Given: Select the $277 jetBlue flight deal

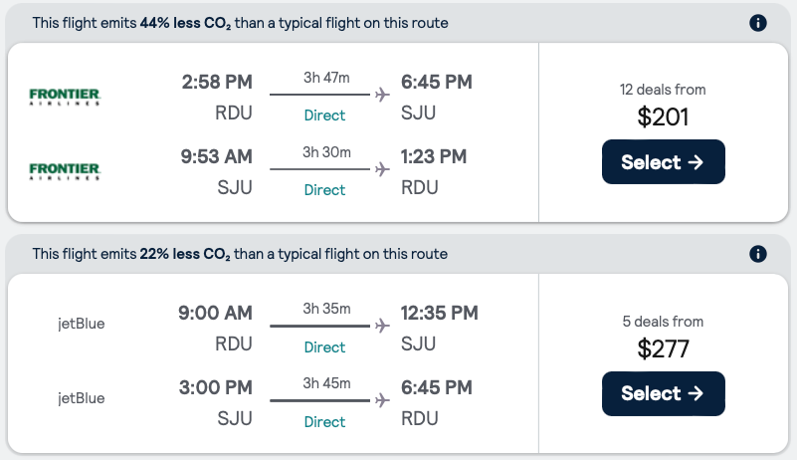Looking at the screenshot, I should pyautogui.click(x=663, y=393).
